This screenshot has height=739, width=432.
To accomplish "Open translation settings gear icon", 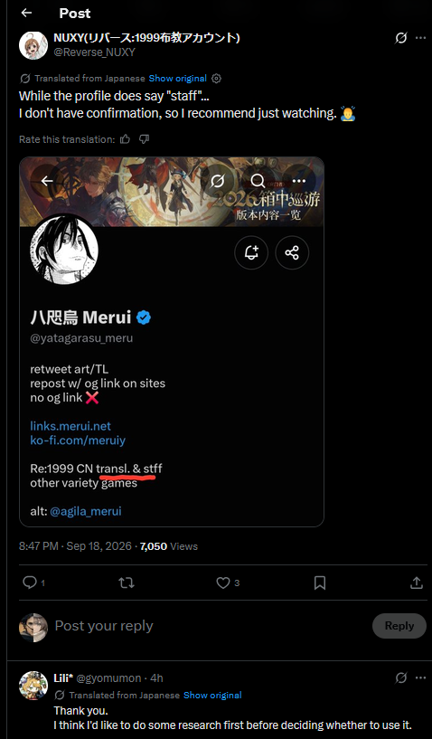I will (x=216, y=78).
